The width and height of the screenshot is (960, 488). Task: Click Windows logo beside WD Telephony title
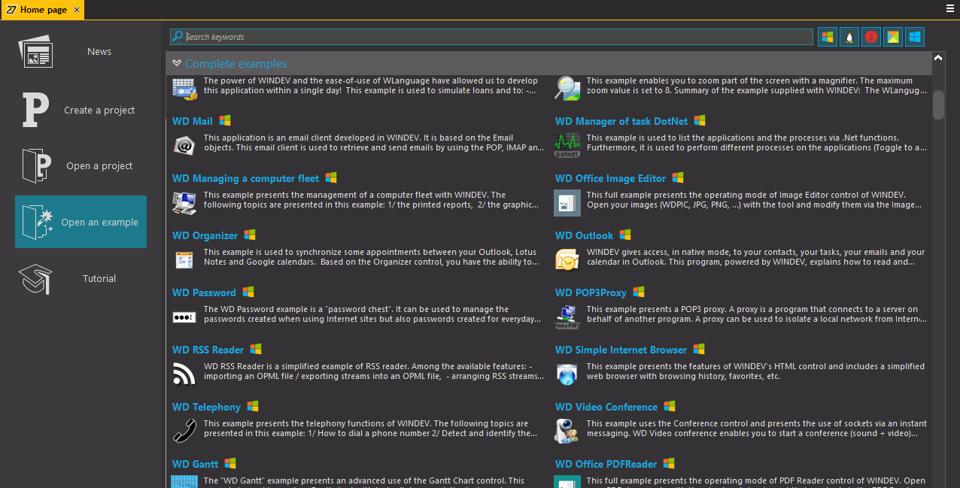click(x=253, y=406)
